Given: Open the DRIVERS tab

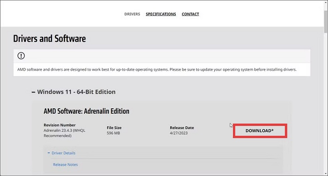Looking at the screenshot, I should 132,14.
